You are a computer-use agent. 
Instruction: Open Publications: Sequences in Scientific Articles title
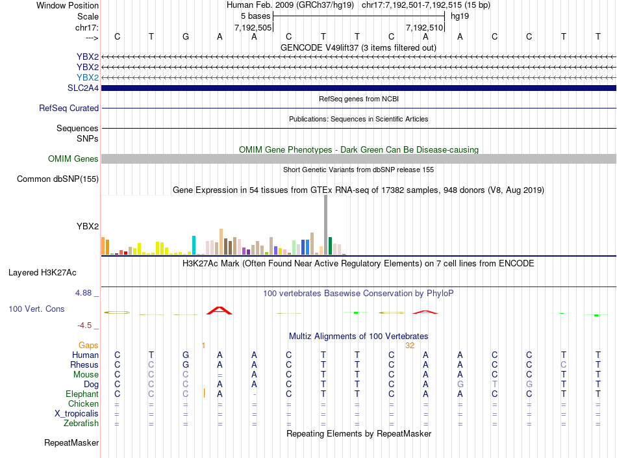tap(359, 119)
